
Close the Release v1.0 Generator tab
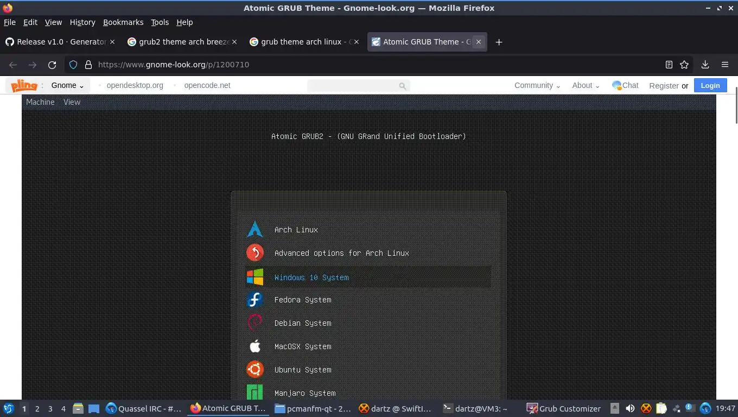click(x=112, y=42)
